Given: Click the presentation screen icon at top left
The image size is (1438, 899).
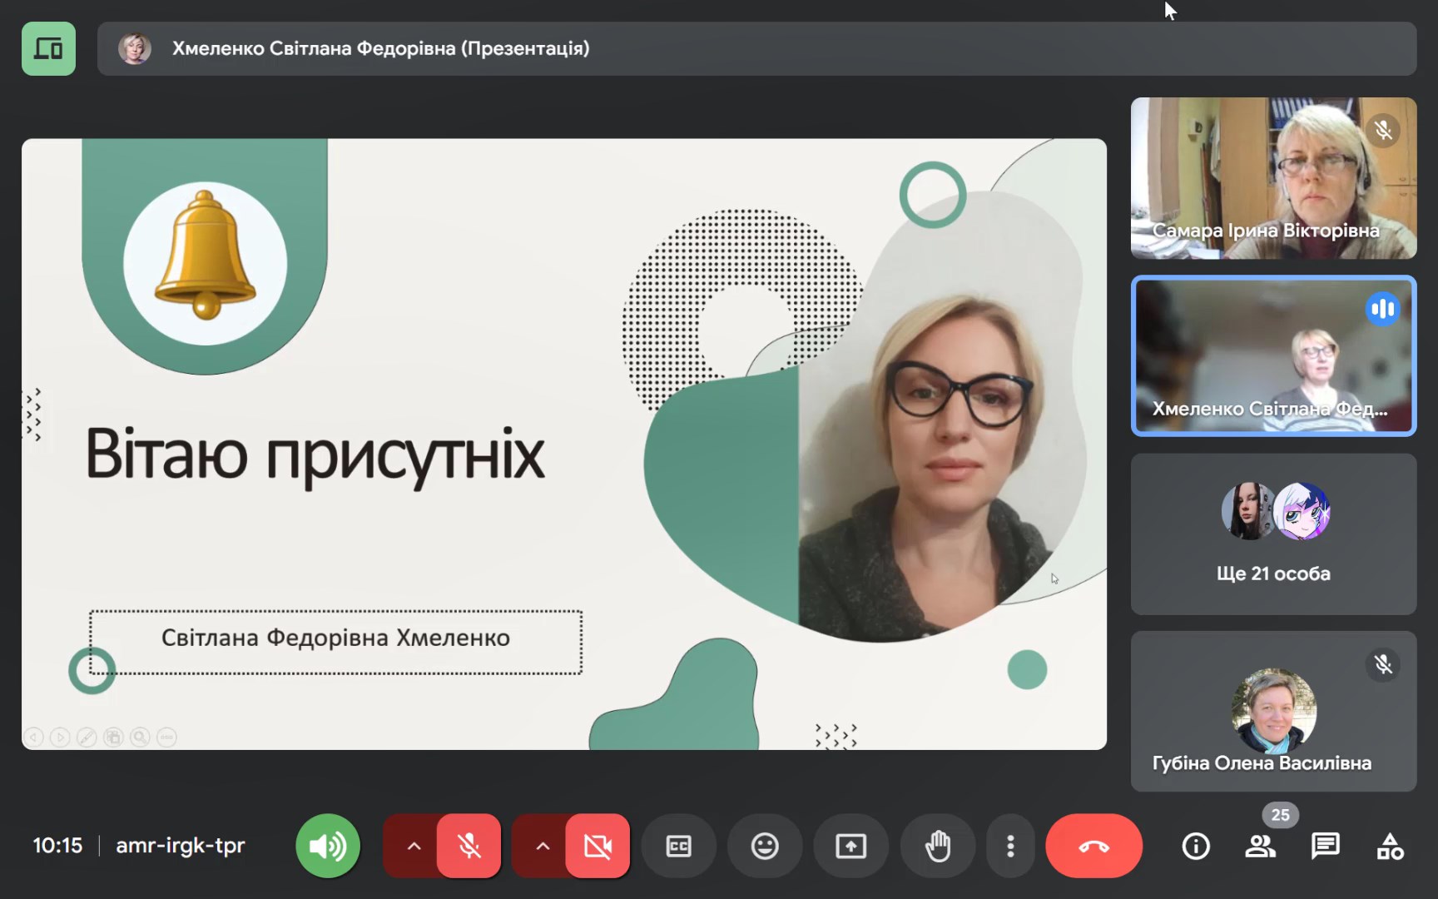Looking at the screenshot, I should pyautogui.click(x=48, y=48).
